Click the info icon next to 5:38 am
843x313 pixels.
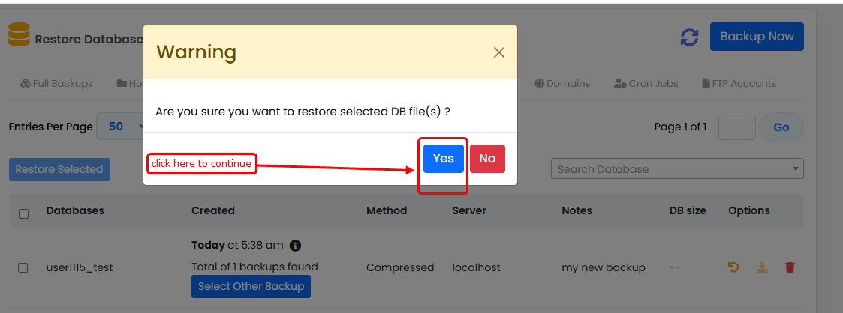295,246
